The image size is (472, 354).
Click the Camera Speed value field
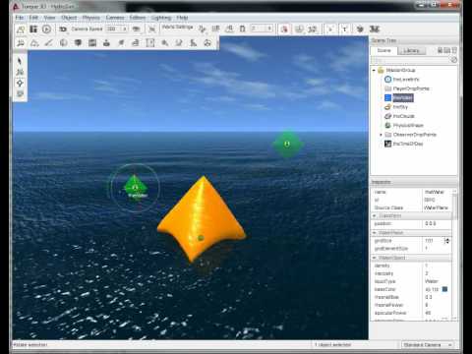tap(113, 29)
